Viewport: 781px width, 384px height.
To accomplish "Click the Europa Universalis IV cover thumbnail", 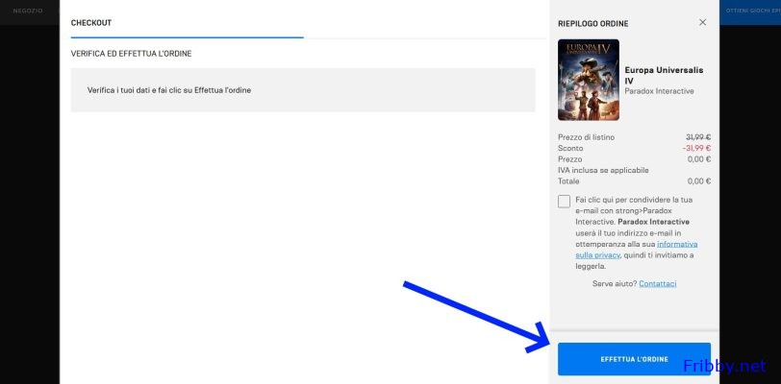I will coord(588,80).
